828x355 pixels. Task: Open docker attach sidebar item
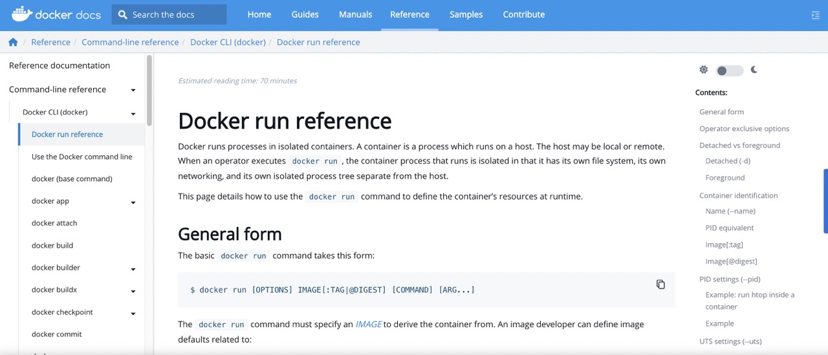point(54,223)
